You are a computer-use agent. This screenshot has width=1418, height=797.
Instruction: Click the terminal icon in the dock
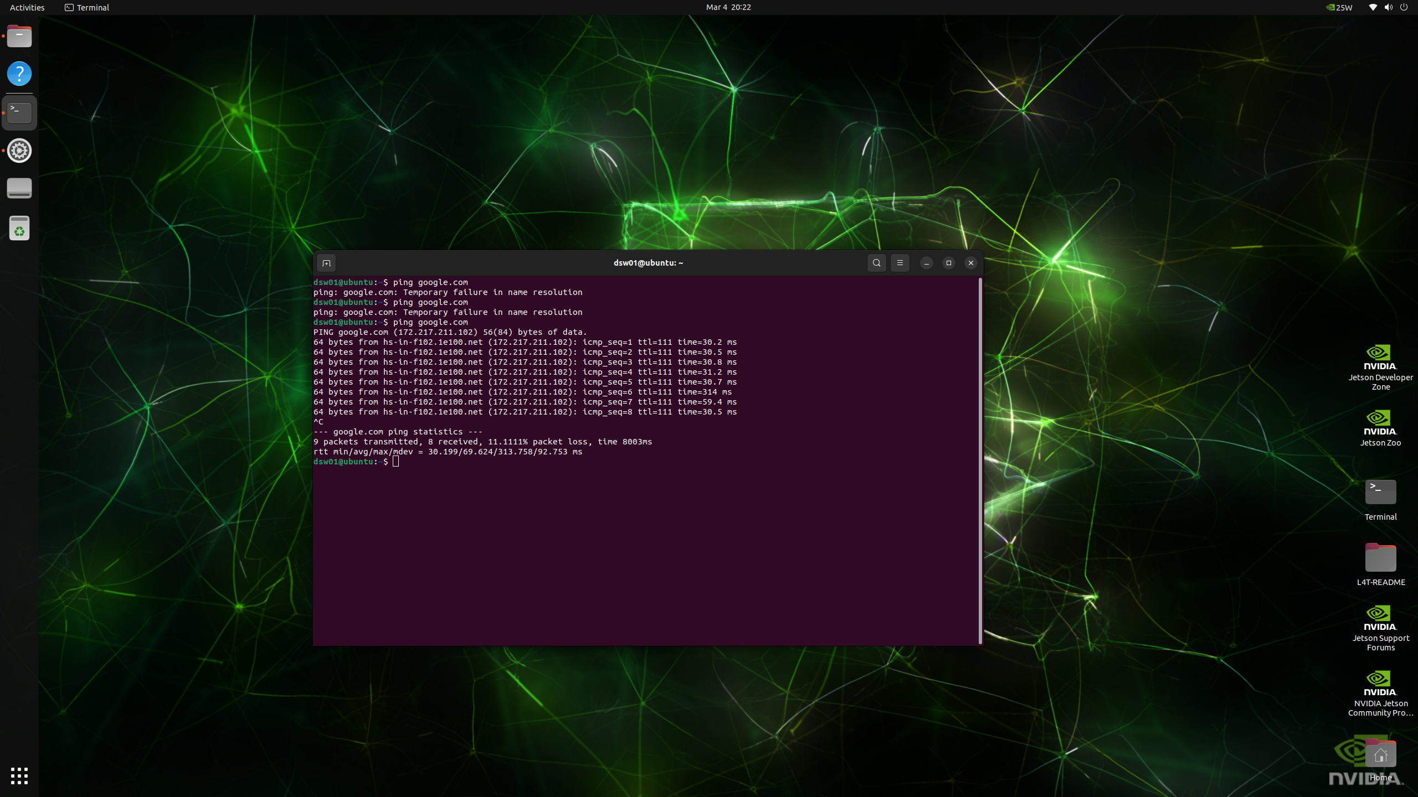pos(19,112)
